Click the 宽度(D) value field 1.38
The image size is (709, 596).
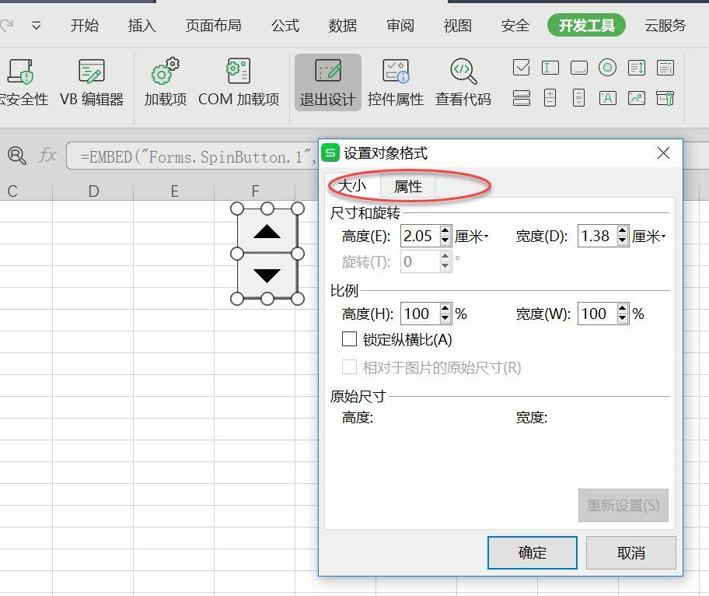coord(597,237)
